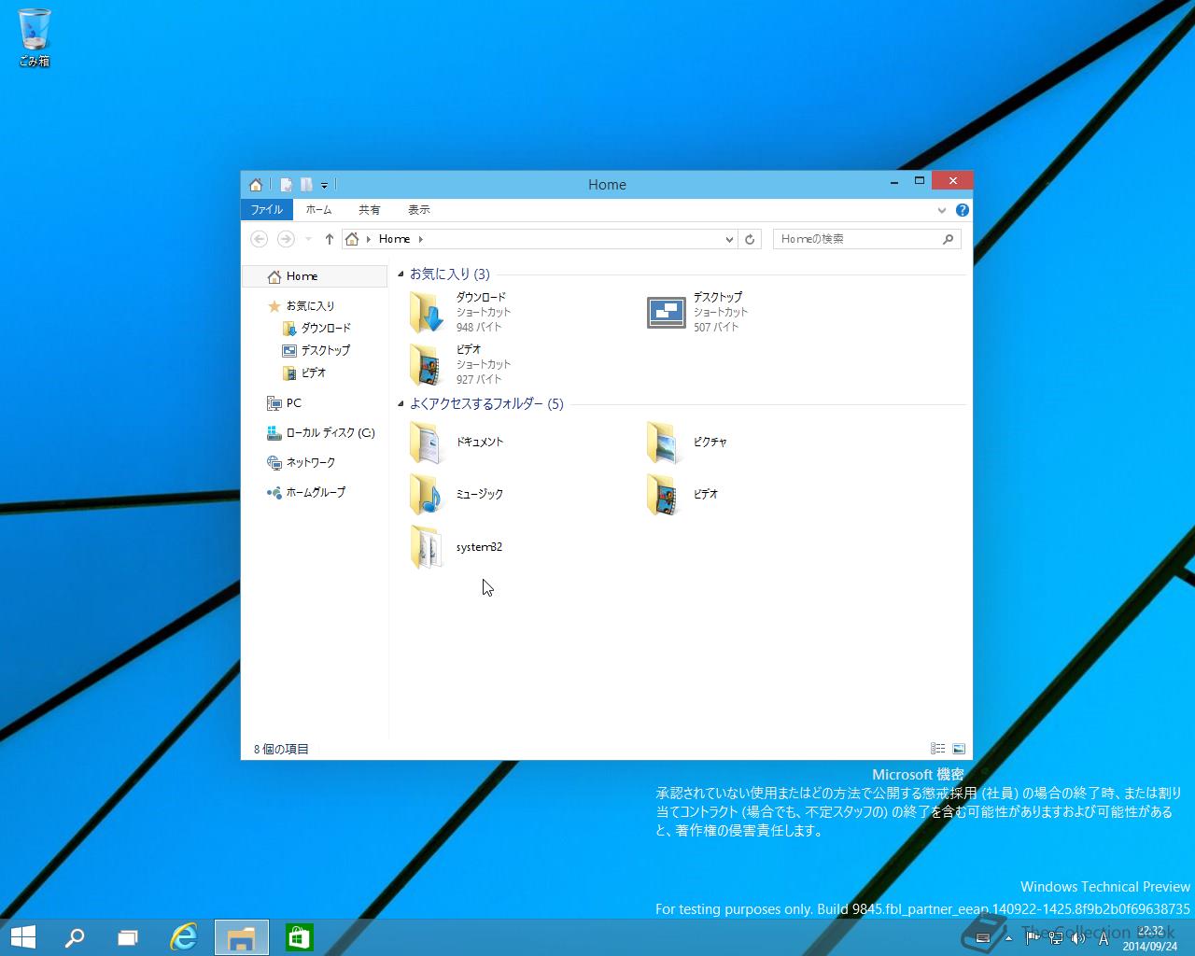This screenshot has width=1195, height=956.
Task: Select ビデオ in the navigation pane
Action: pyautogui.click(x=315, y=373)
